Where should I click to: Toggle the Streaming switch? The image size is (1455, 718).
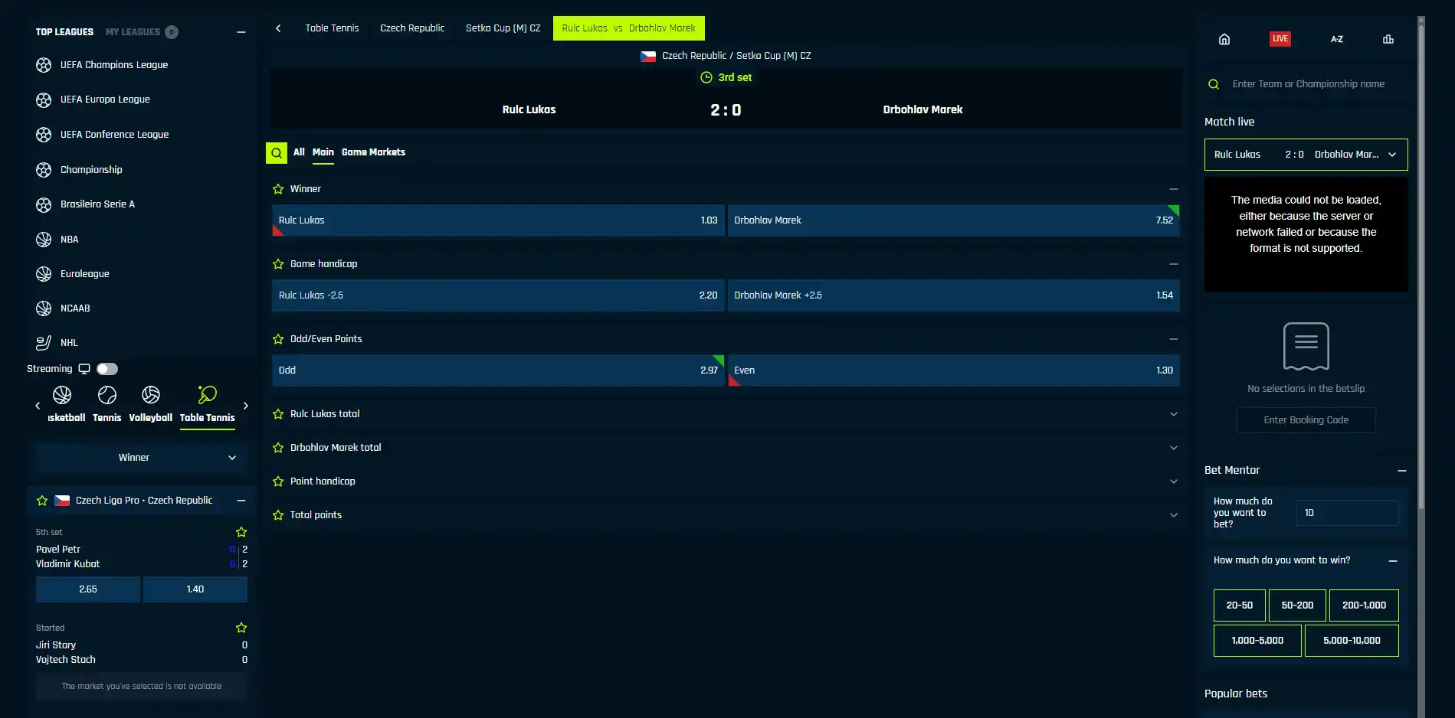pyautogui.click(x=107, y=369)
